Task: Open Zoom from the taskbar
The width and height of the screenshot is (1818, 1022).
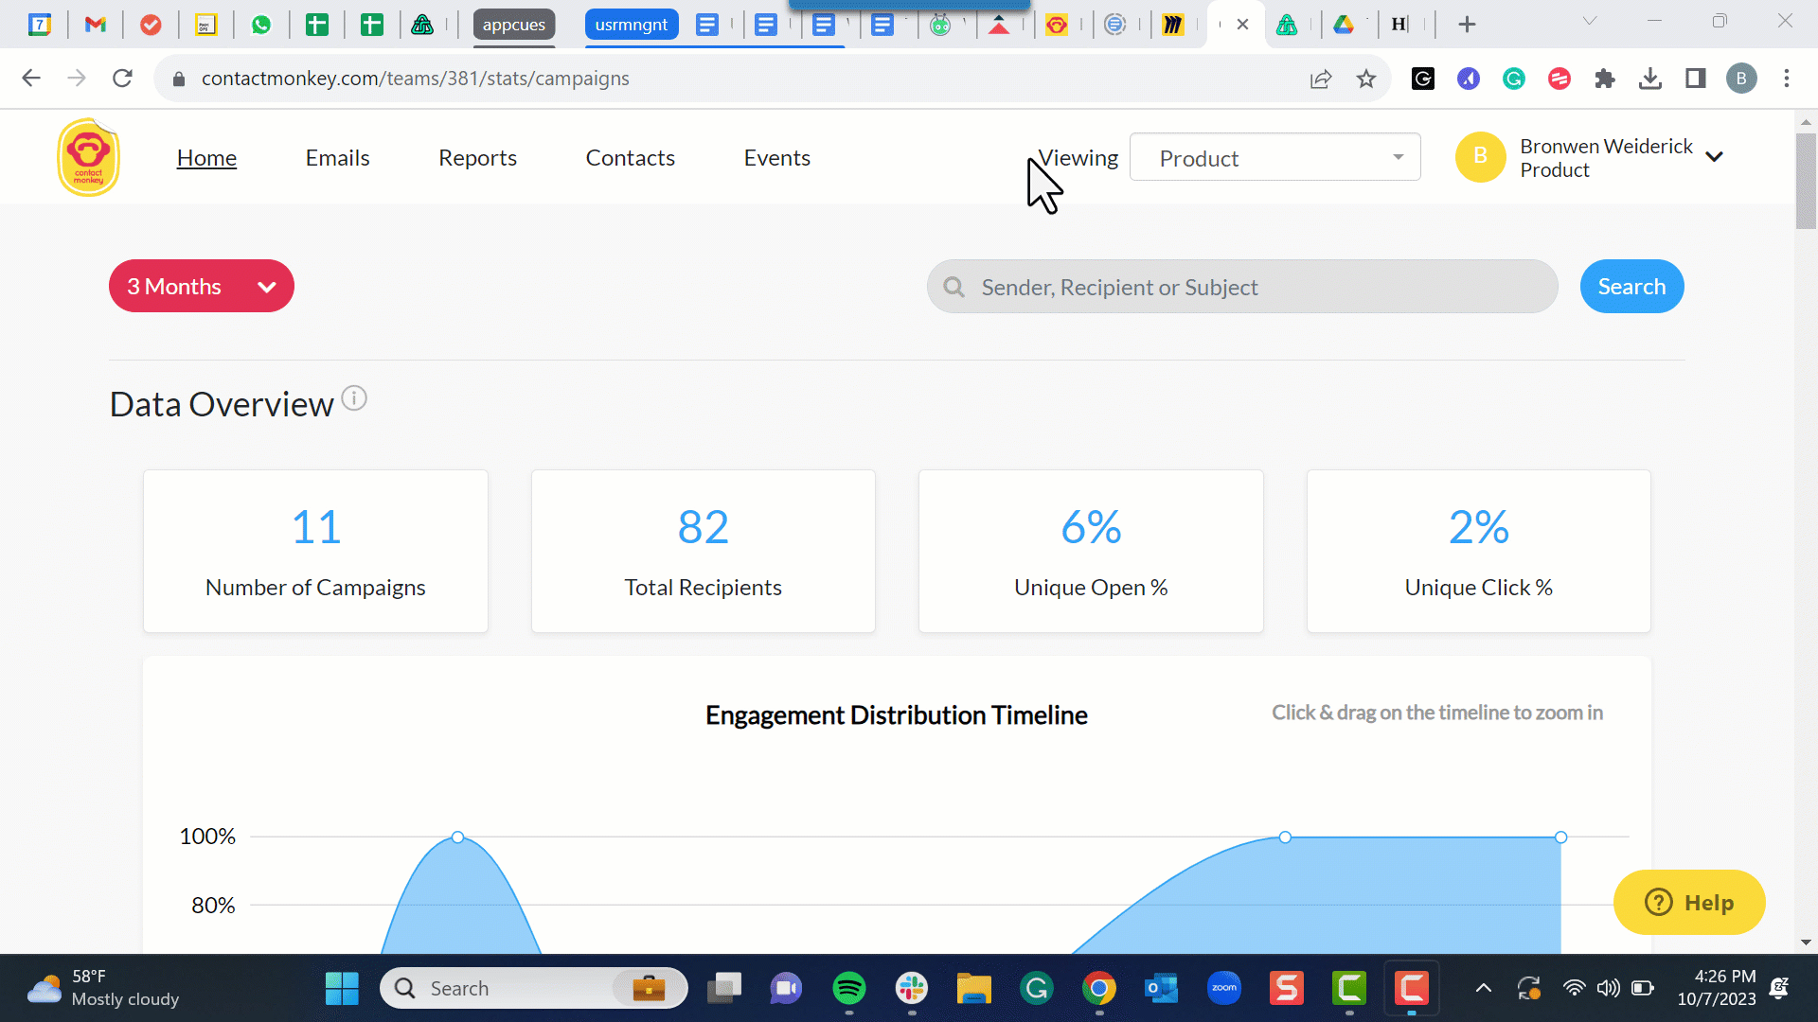Action: [x=1224, y=989]
